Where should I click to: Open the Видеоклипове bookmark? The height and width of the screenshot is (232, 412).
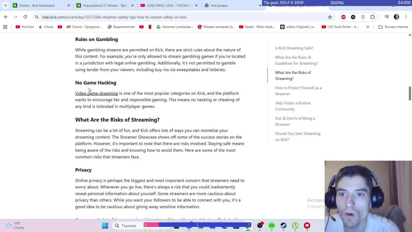pyautogui.click(x=121, y=27)
